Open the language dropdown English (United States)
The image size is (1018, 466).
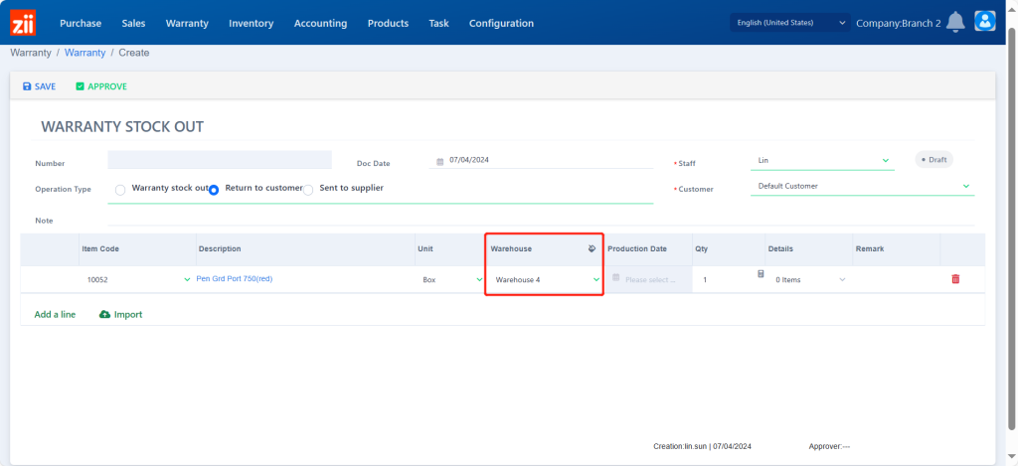point(790,23)
